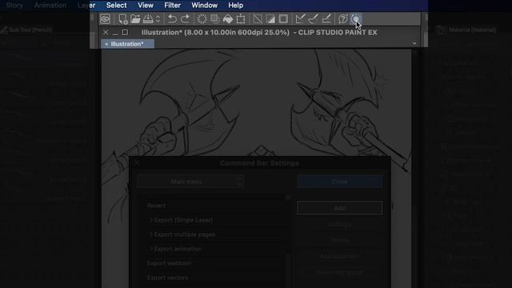The width and height of the screenshot is (512, 288).
Task: Redo the last undone action
Action: (x=185, y=19)
